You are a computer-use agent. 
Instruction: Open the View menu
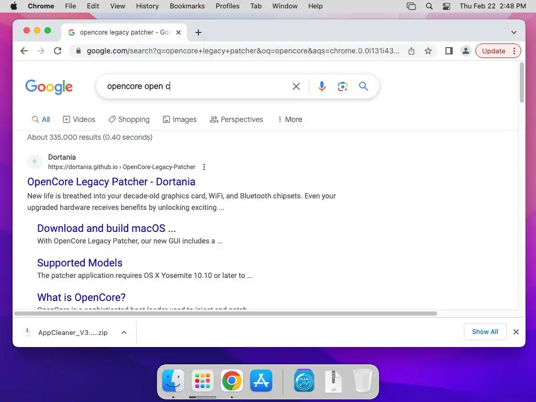click(x=117, y=6)
